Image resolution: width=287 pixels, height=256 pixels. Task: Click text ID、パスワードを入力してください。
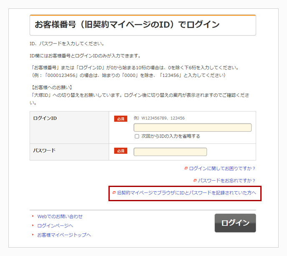coord(67,44)
